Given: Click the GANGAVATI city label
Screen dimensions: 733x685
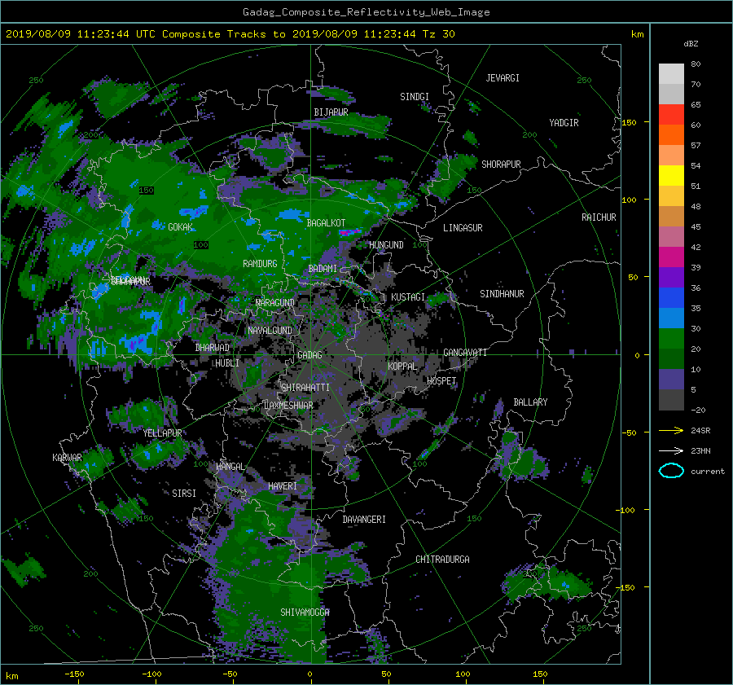Looking at the screenshot, I should click(465, 353).
